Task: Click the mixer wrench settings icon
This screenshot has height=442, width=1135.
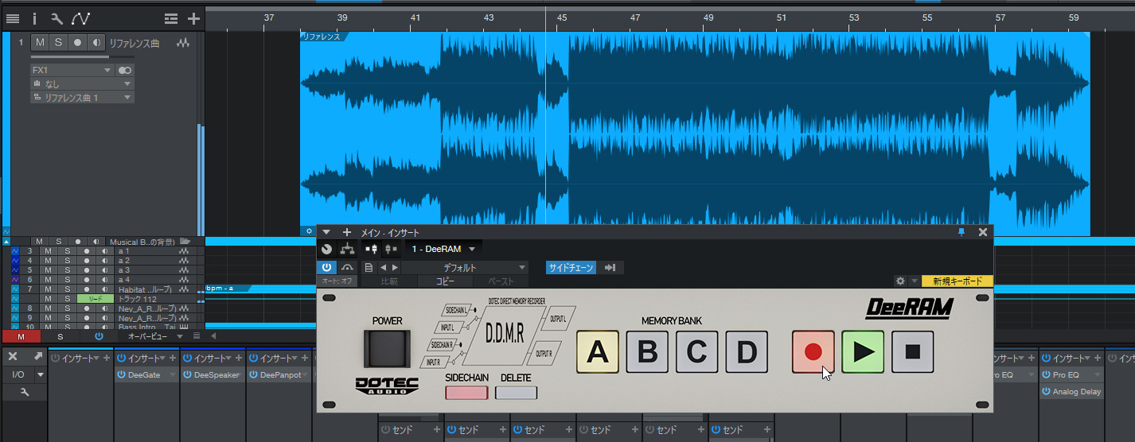Action: 24,392
